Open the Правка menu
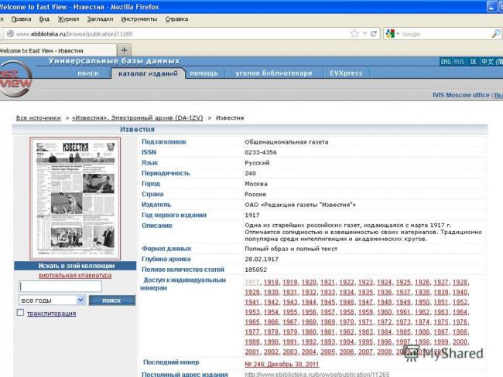This screenshot has height=377, width=503. (x=21, y=19)
